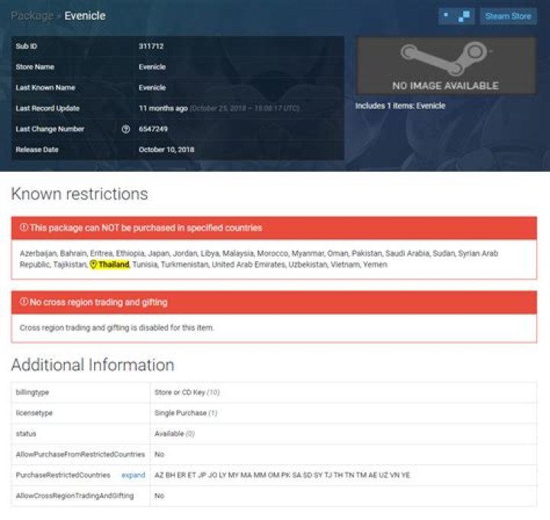The height and width of the screenshot is (520, 550).
Task: Select the Sub ID value 311712
Action: 151,47
